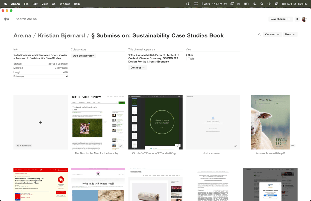Open sheep waste wool paper document thumbnail
This screenshot has width=311, height=201.
(x=213, y=185)
